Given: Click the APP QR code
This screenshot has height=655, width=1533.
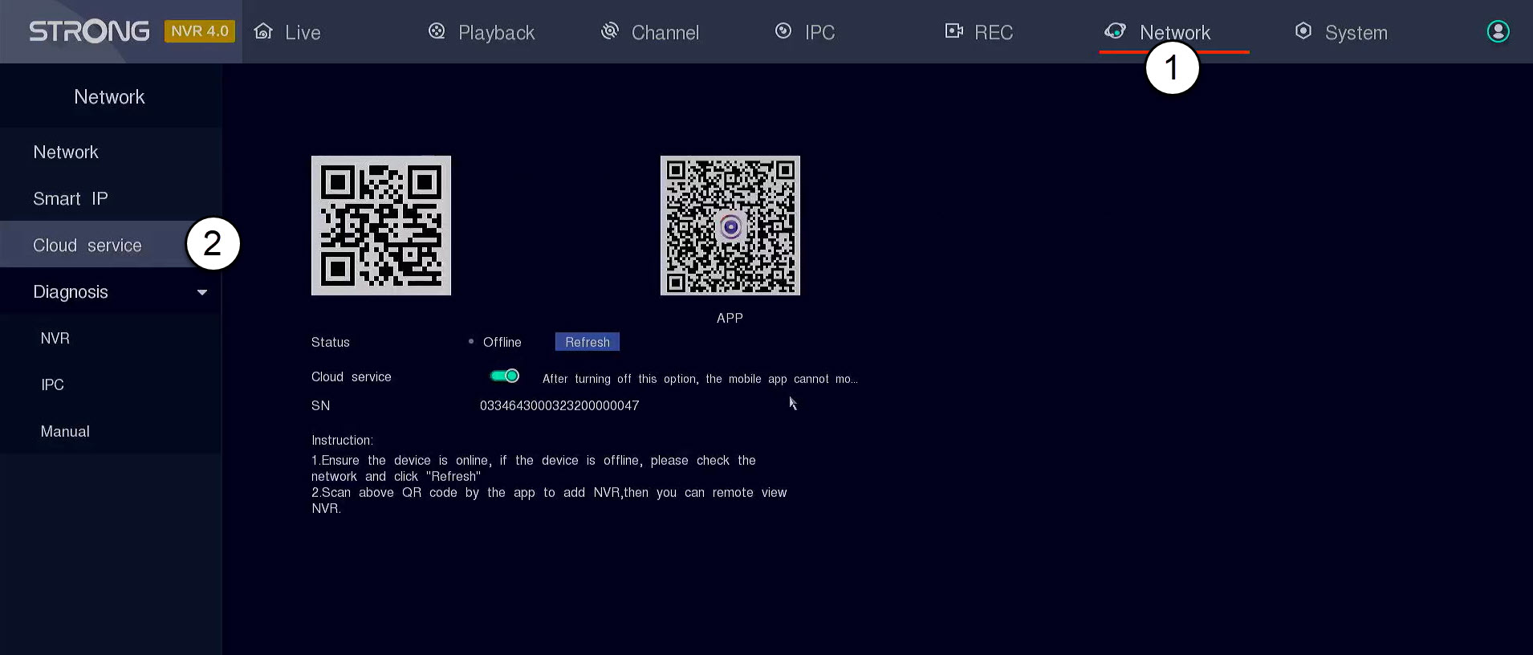Looking at the screenshot, I should coord(730,226).
